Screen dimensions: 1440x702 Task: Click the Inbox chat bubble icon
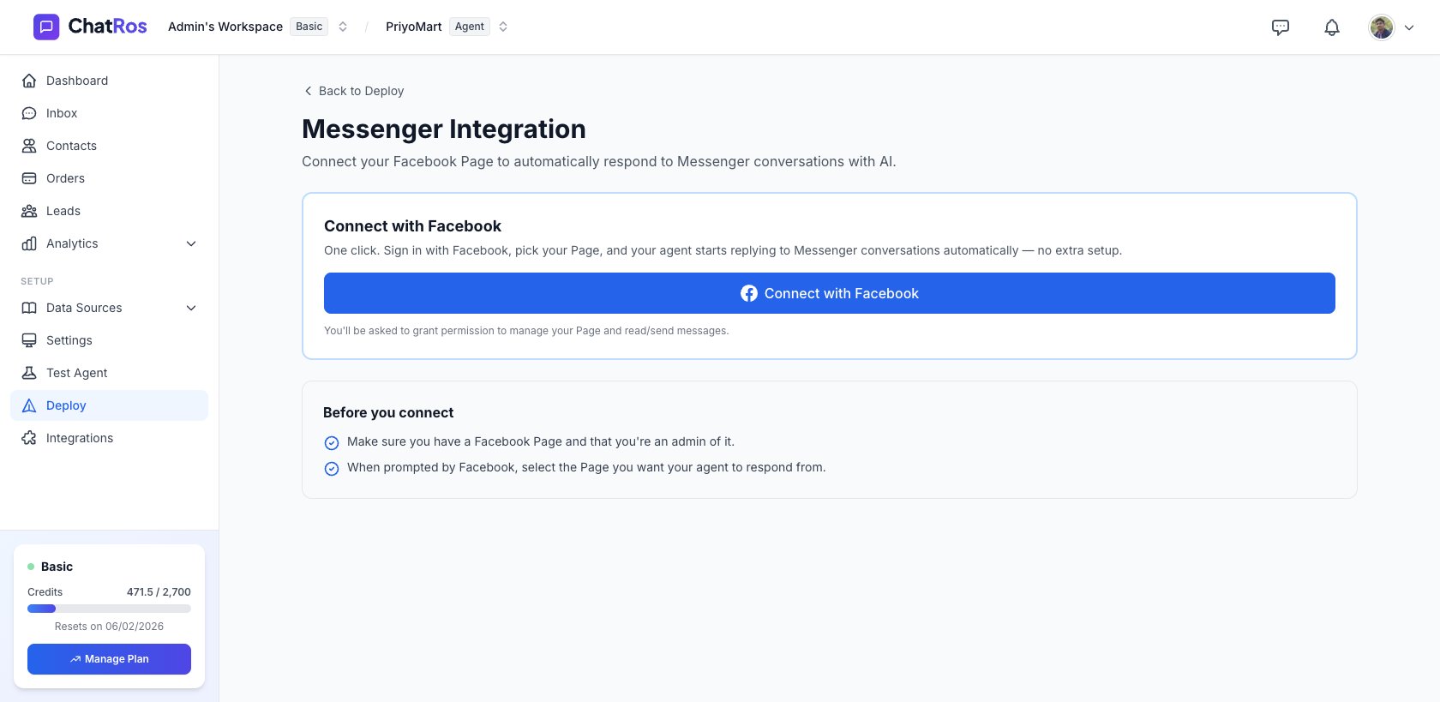[29, 113]
